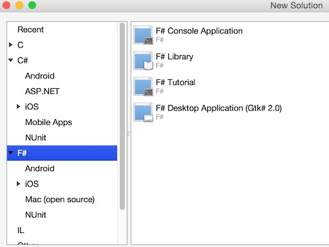
Task: Collapse the selected F# category arrow
Action: (10, 153)
